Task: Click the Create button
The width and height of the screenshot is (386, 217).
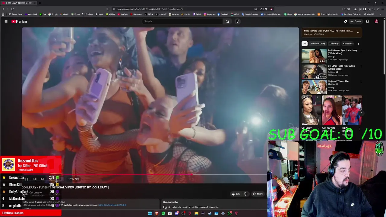Action: (x=356, y=21)
